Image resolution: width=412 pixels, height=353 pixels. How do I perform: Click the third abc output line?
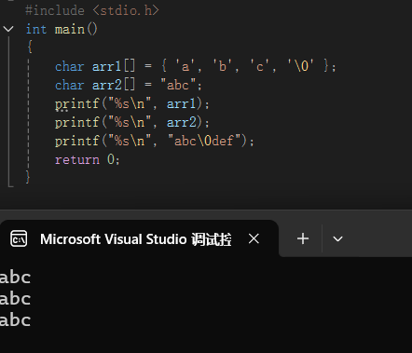coord(15,320)
